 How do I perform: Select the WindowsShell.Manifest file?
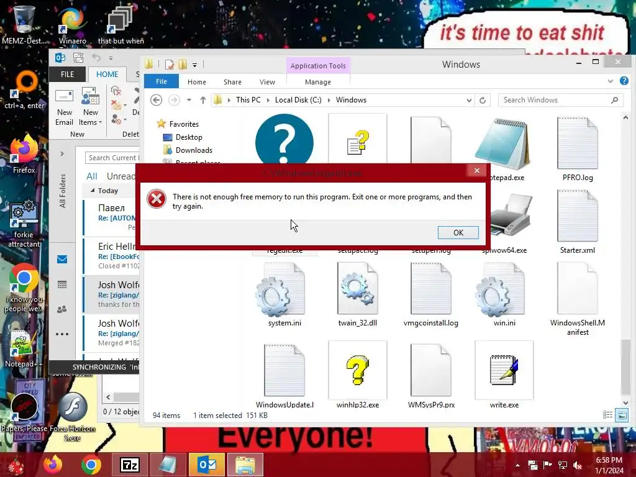tap(578, 299)
